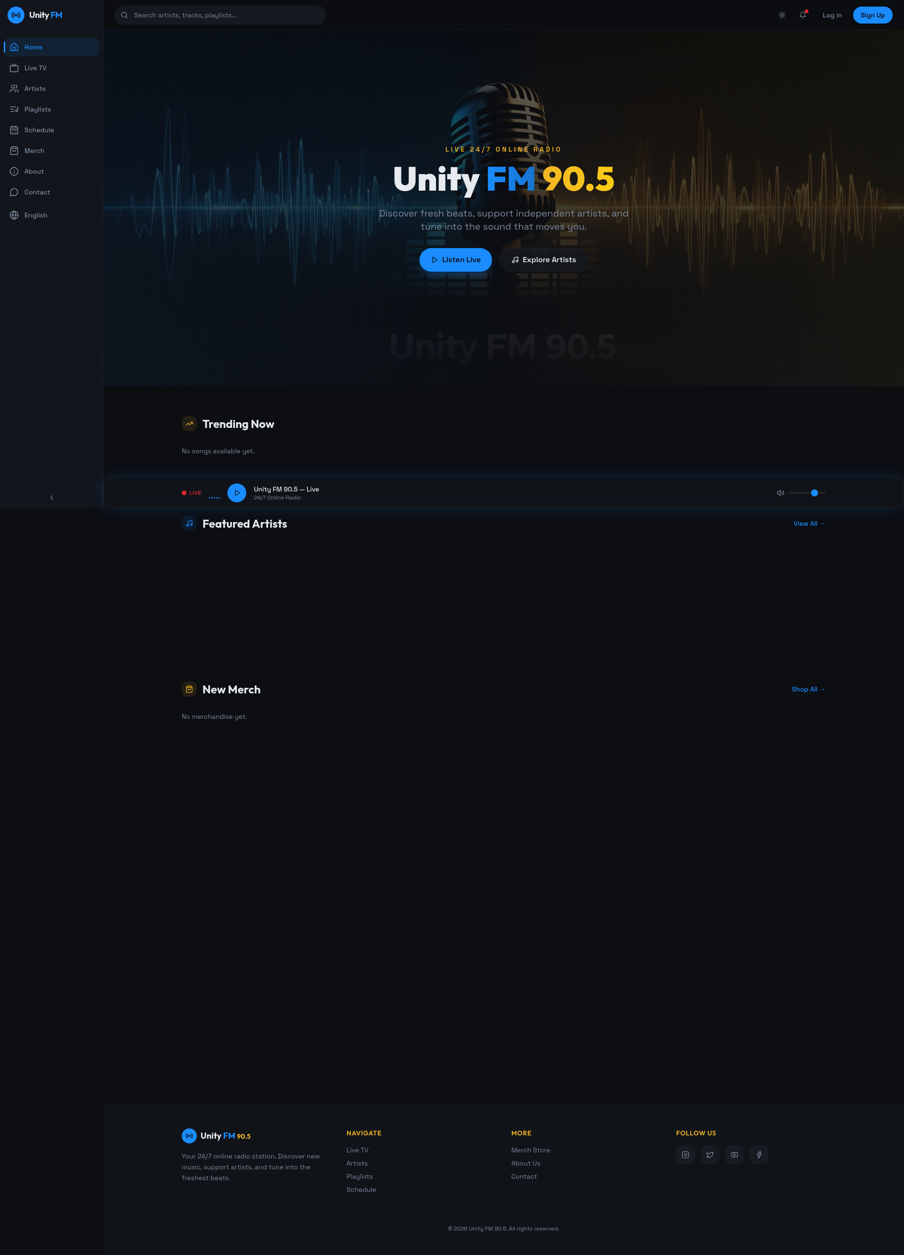The image size is (904, 1255).
Task: Click the search artists input field
Action: [220, 15]
